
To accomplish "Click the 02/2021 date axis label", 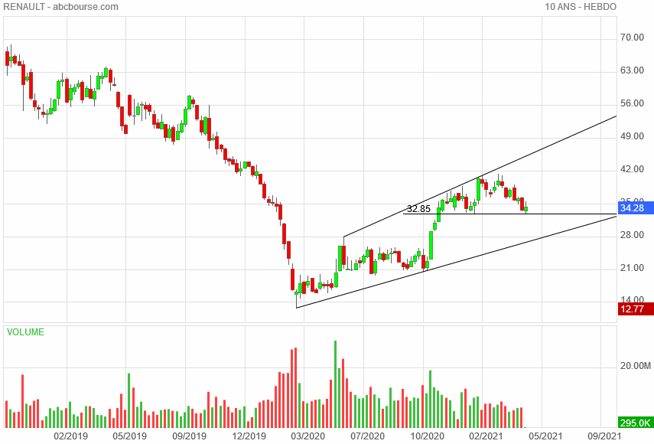I will (486, 436).
